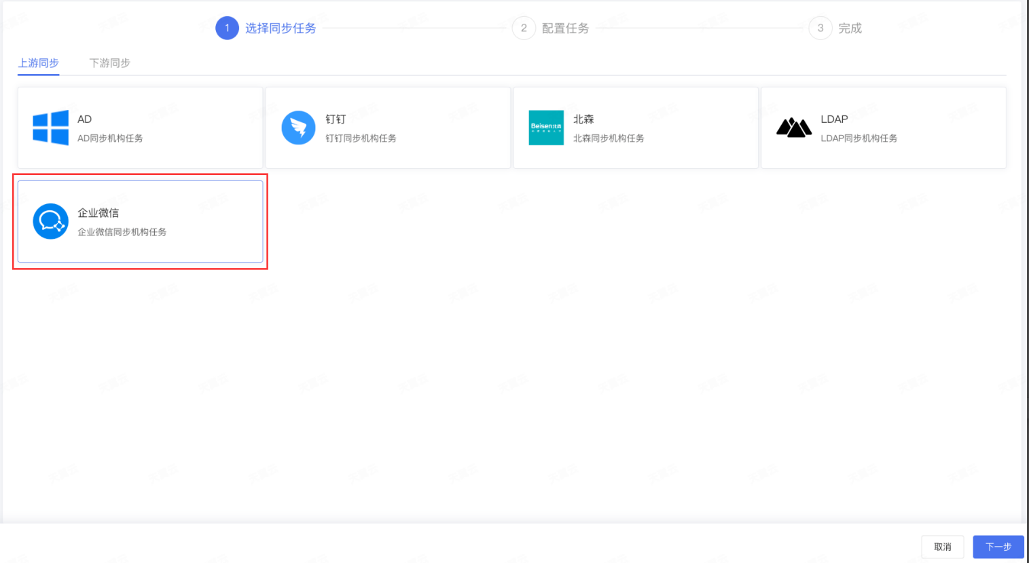
Task: Click the LDAP同步机构任务 description
Action: 859,138
